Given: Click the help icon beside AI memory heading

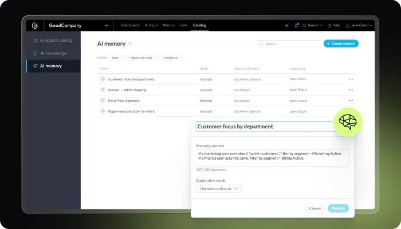Looking at the screenshot, I should 130,44.
